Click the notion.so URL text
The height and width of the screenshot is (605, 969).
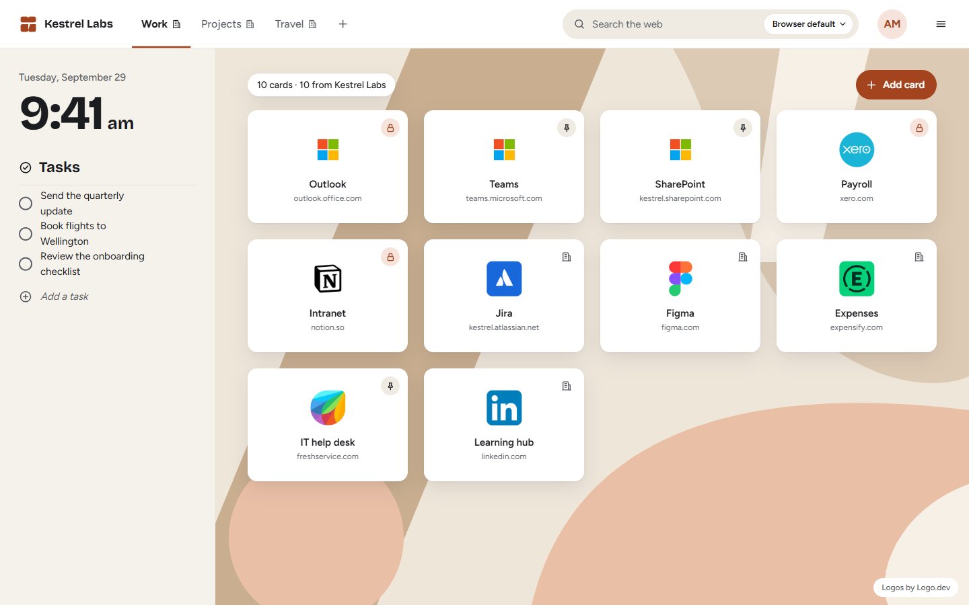coord(328,327)
